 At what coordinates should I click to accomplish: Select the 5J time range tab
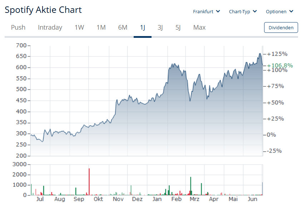click(178, 27)
